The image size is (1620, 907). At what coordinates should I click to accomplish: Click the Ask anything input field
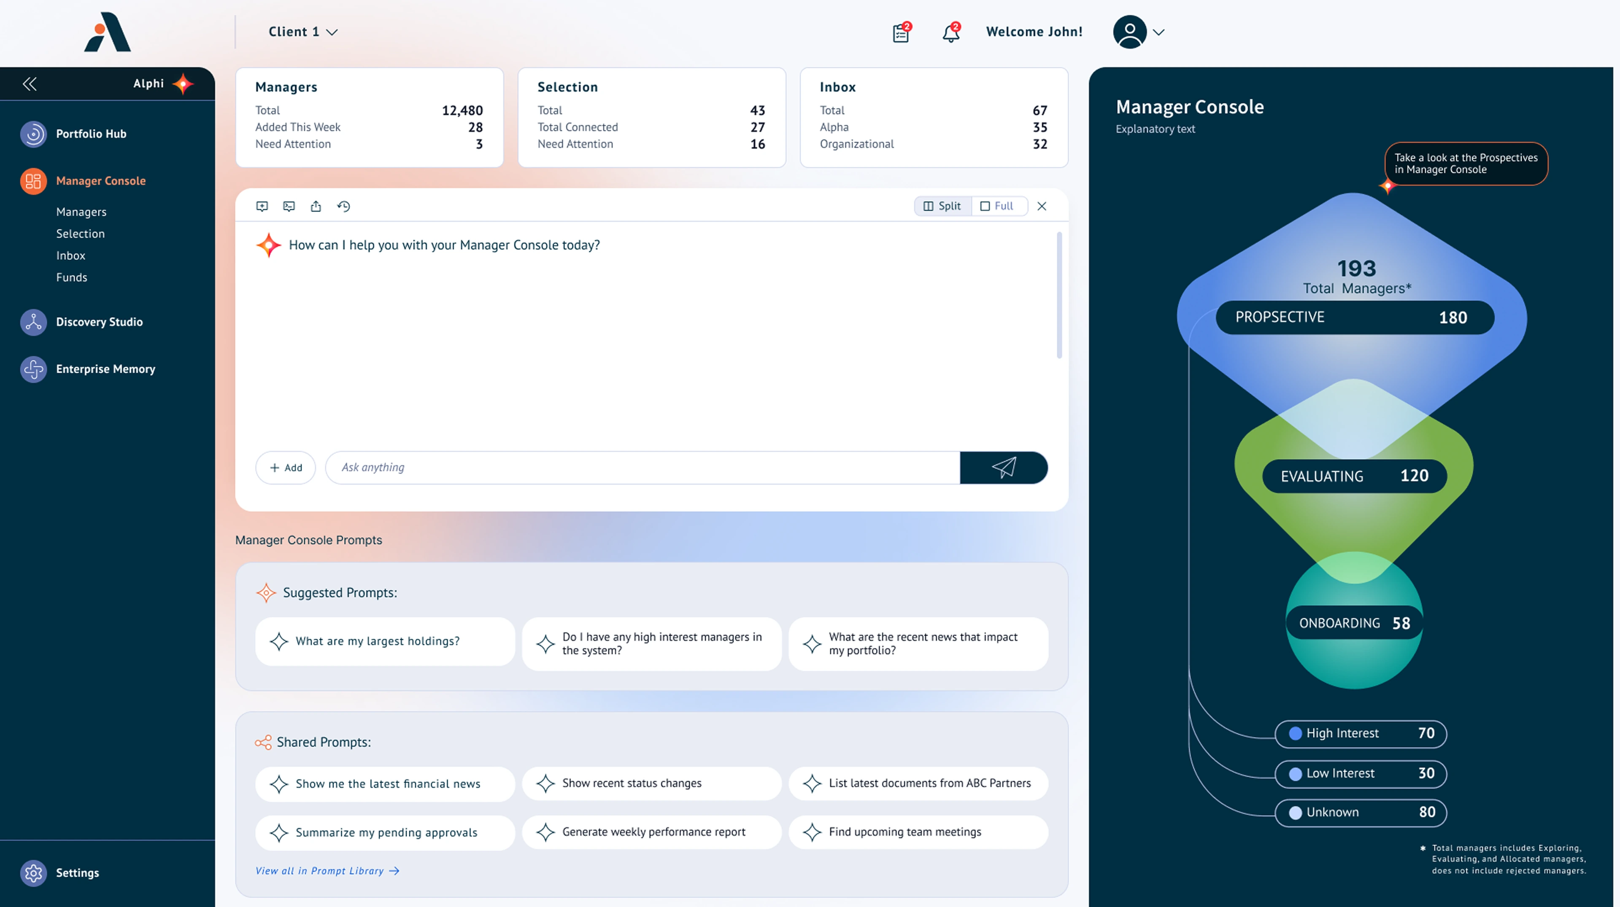pyautogui.click(x=642, y=468)
